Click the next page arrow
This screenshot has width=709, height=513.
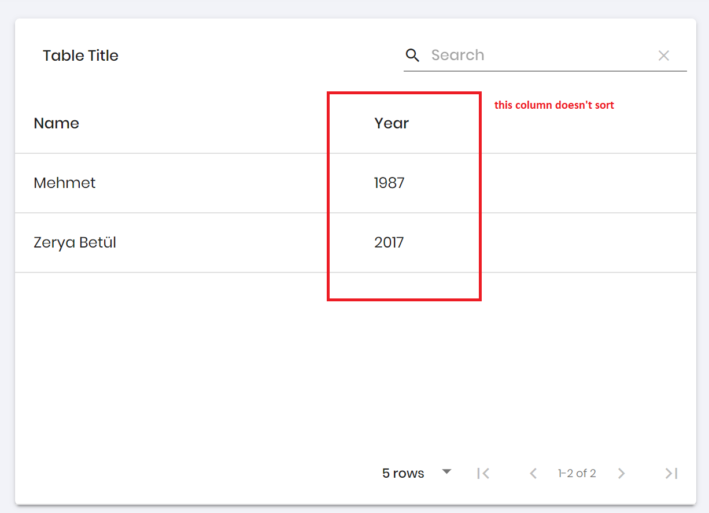pos(621,473)
